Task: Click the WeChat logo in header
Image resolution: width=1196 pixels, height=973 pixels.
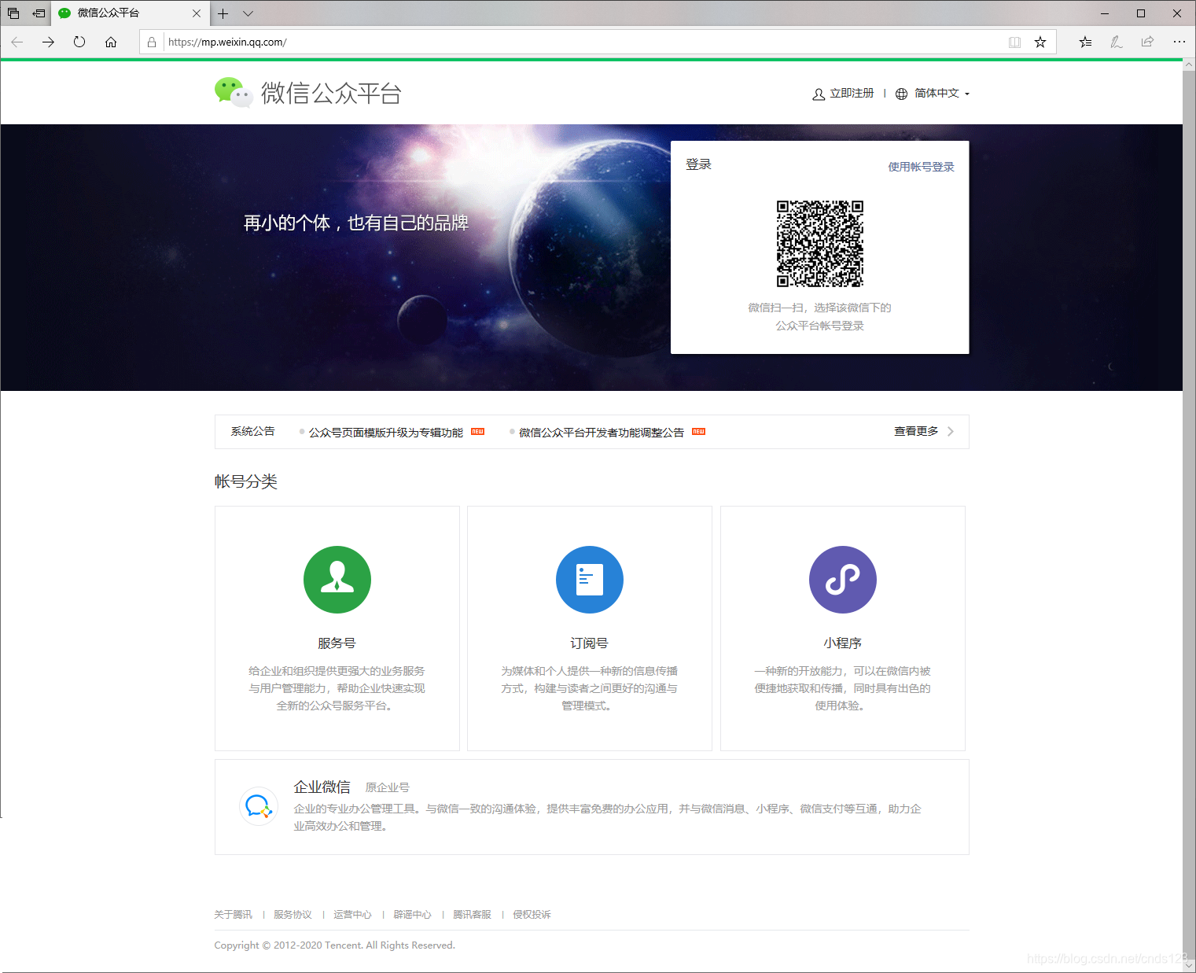Action: click(234, 93)
